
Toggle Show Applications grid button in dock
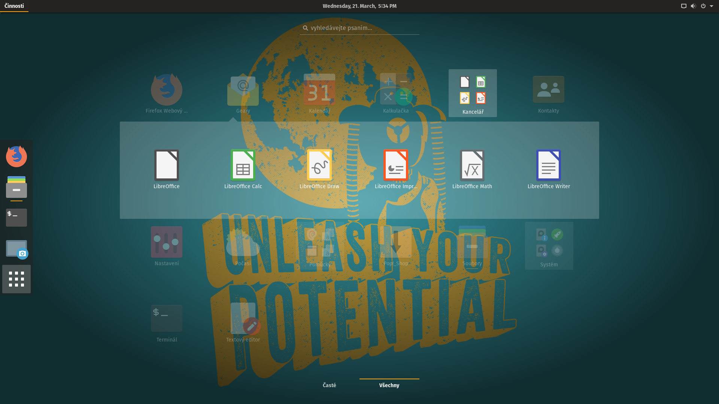16,279
